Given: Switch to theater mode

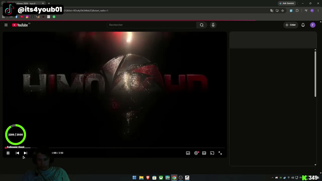Looking at the screenshot, I should 204,153.
